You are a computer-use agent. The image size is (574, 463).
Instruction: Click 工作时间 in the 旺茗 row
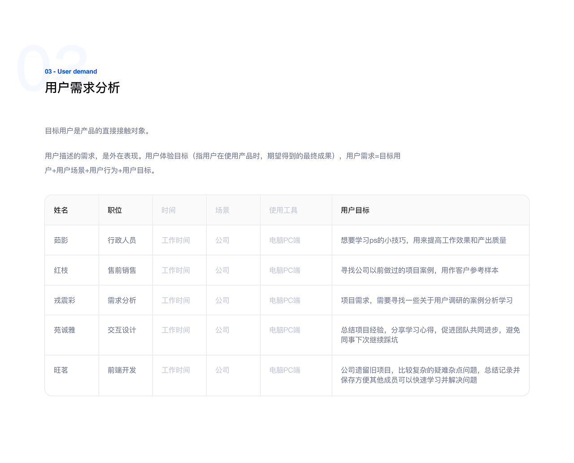tap(176, 371)
